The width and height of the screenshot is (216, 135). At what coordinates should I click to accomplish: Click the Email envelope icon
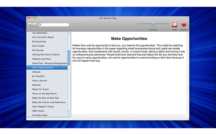click(174, 25)
